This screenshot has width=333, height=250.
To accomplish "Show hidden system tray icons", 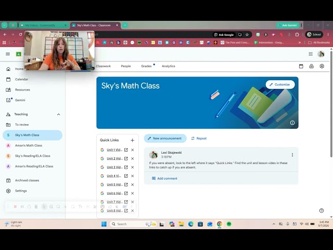I will tap(274, 224).
